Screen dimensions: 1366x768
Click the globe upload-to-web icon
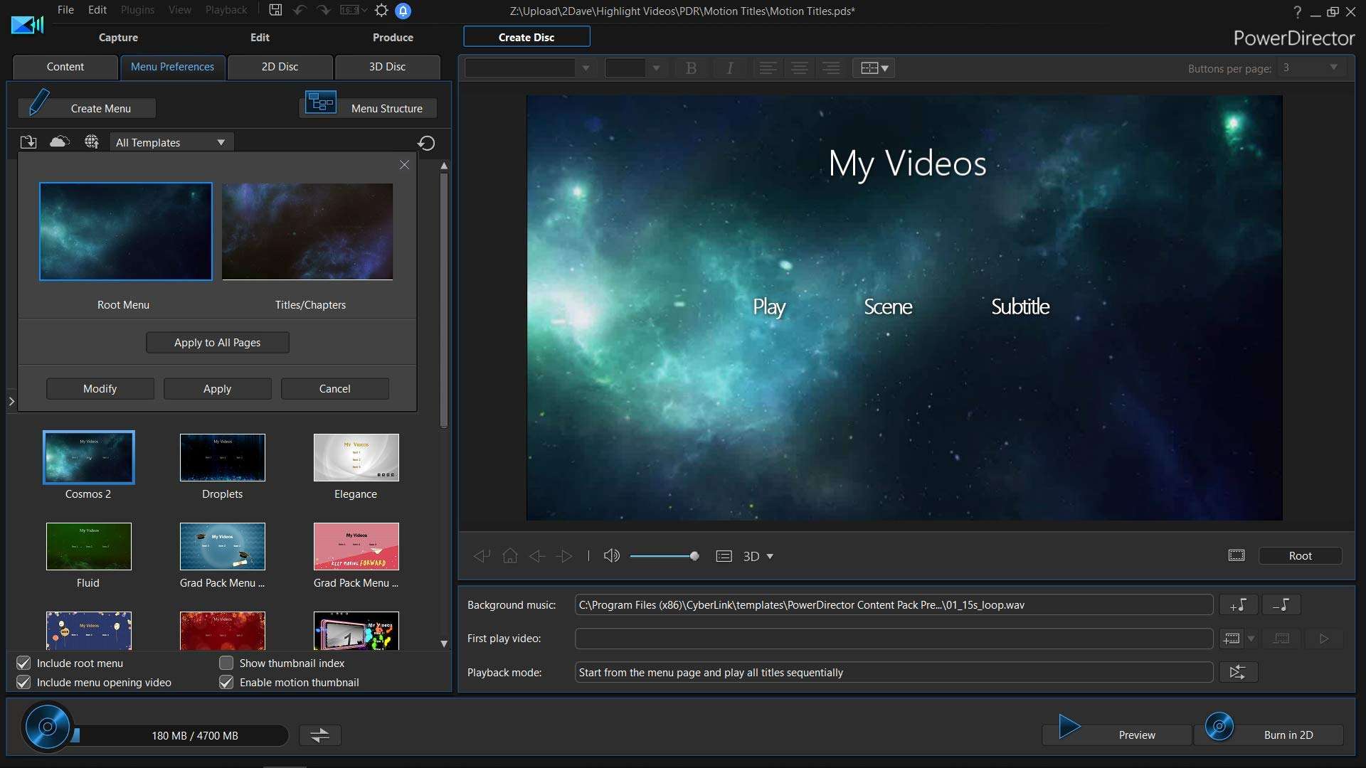click(92, 142)
